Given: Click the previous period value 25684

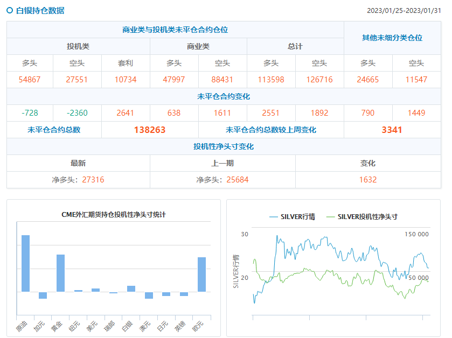Looking at the screenshot, I should pos(238,180).
